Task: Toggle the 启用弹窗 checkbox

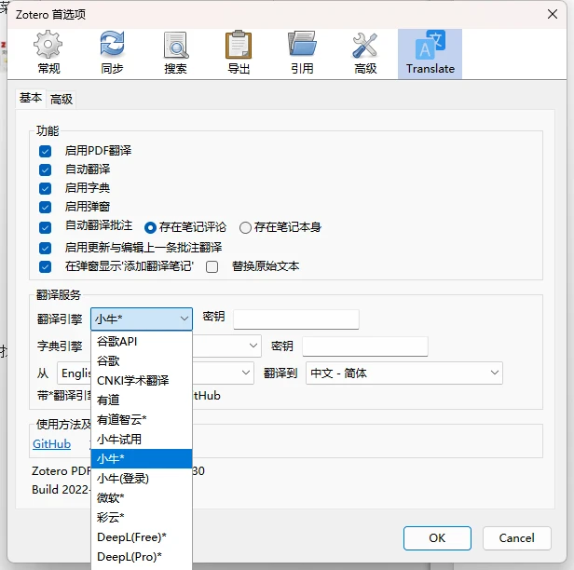Action: coord(45,207)
